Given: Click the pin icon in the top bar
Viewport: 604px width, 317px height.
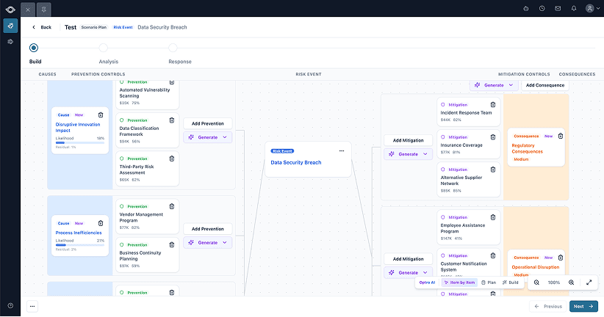Looking at the screenshot, I should click(43, 10).
